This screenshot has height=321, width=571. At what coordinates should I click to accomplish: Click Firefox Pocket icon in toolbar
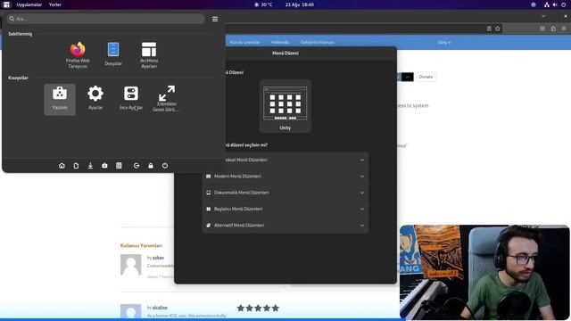point(542,29)
